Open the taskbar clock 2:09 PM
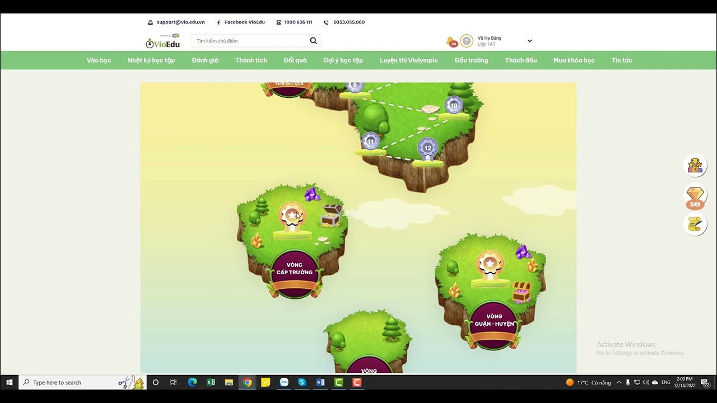The height and width of the screenshot is (403, 717). [685, 382]
